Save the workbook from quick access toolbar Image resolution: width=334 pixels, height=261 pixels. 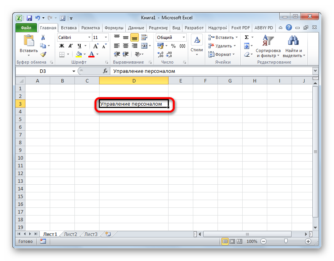(29, 18)
